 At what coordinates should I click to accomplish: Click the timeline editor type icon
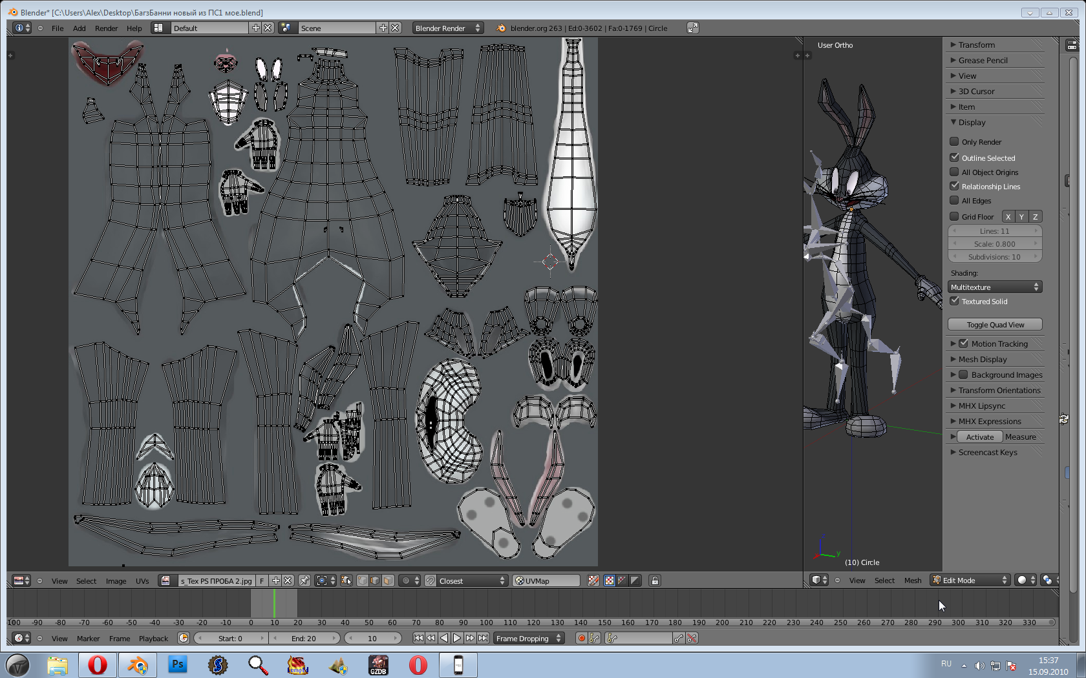tap(22, 638)
